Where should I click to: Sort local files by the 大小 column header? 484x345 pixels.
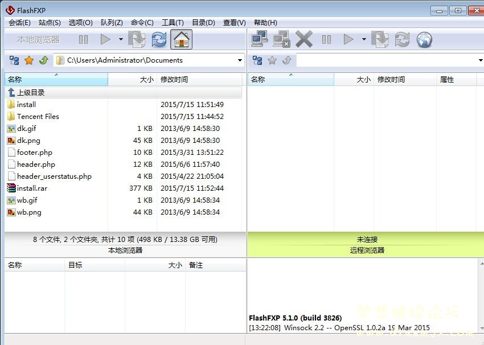[x=133, y=79]
